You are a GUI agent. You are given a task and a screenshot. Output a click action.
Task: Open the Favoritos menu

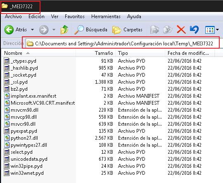pyautogui.click(x=75, y=16)
